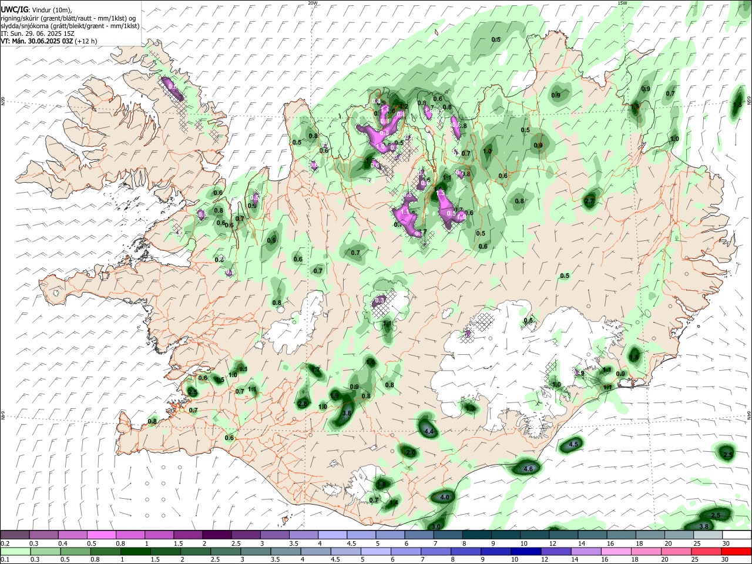The width and height of the screenshot is (752, 564).
Task: Click the 2.7 rainfall value in the east
Action: pyautogui.click(x=590, y=201)
